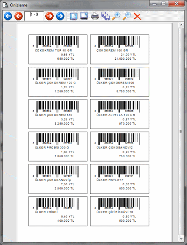Click price 1,25 YTL
Screen dimensions: 187x245
[x=68, y=87]
